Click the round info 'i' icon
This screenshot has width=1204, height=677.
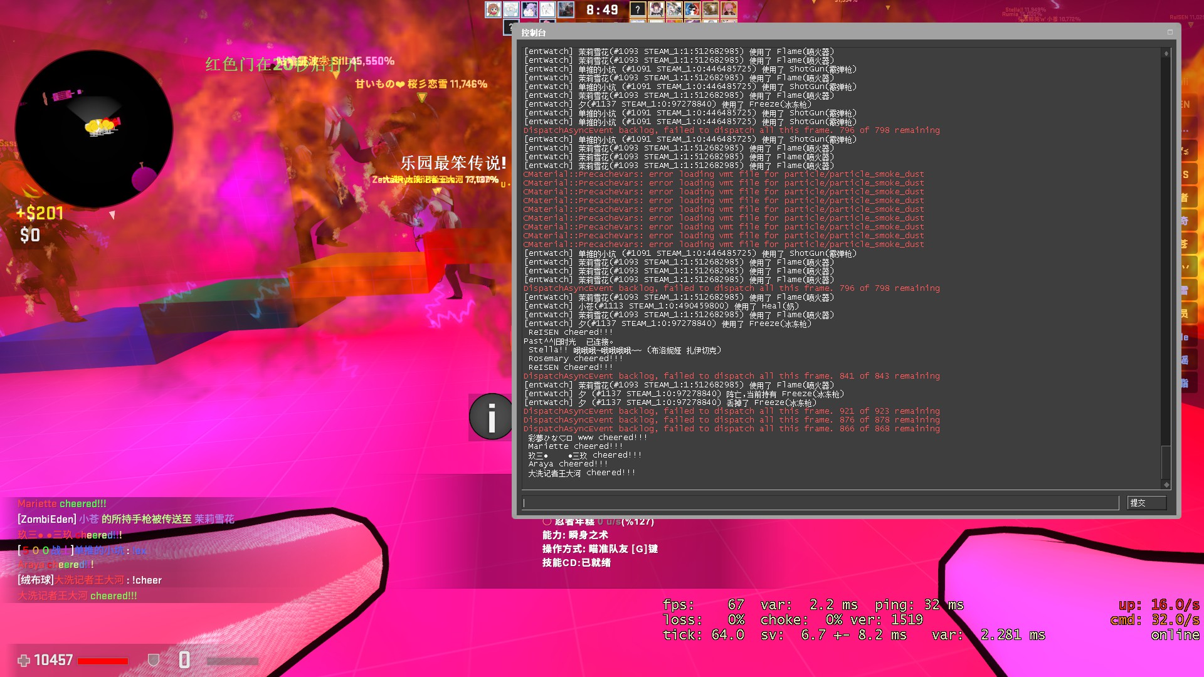pyautogui.click(x=491, y=416)
